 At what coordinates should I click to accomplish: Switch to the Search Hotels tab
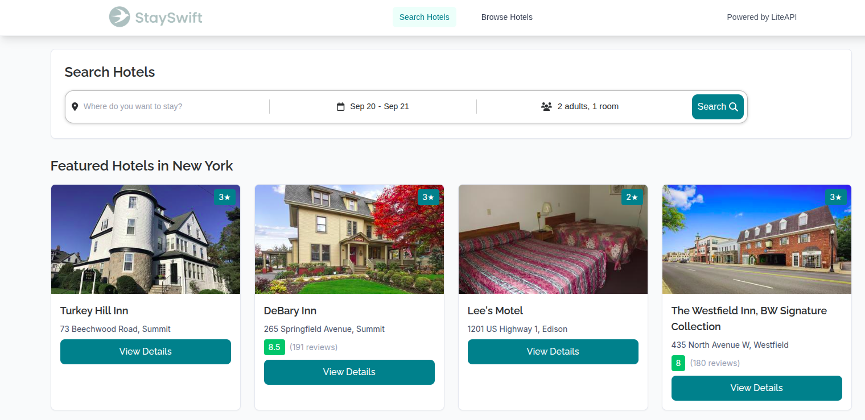pyautogui.click(x=424, y=17)
